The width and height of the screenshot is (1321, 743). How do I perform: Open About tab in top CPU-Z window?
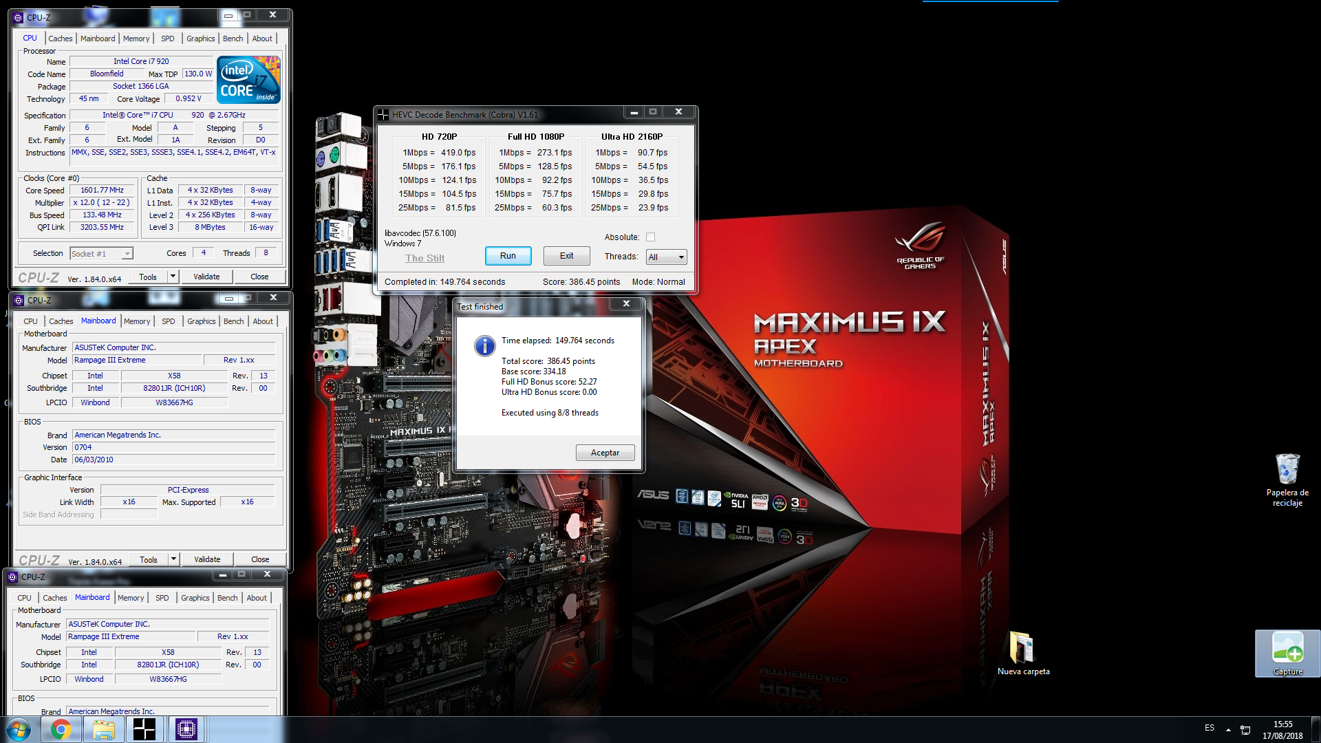pos(262,39)
